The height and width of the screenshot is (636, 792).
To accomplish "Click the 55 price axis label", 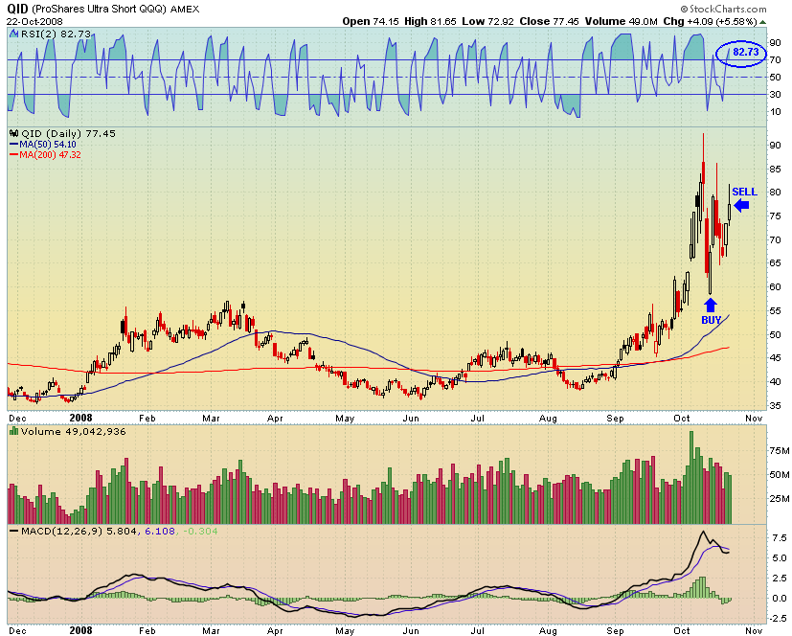I will pyautogui.click(x=775, y=310).
